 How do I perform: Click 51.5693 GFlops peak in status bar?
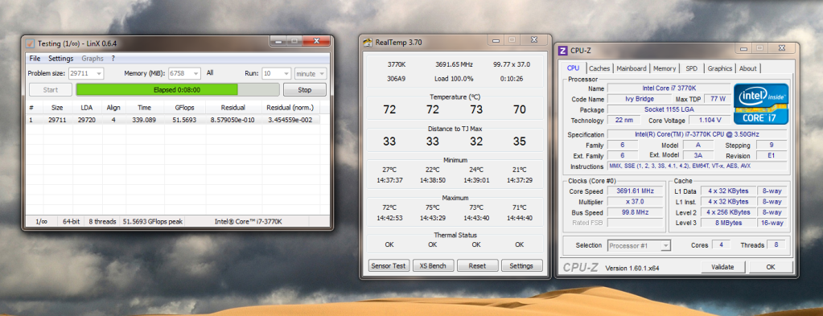click(x=153, y=221)
